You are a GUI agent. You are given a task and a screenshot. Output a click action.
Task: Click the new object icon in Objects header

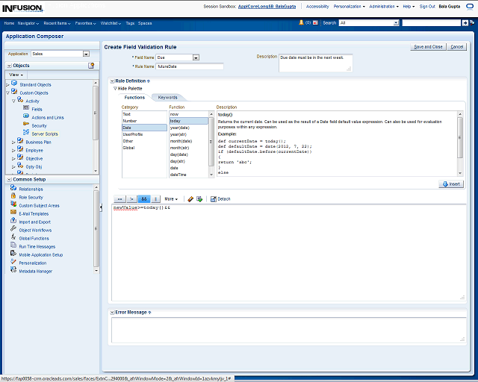(x=91, y=66)
